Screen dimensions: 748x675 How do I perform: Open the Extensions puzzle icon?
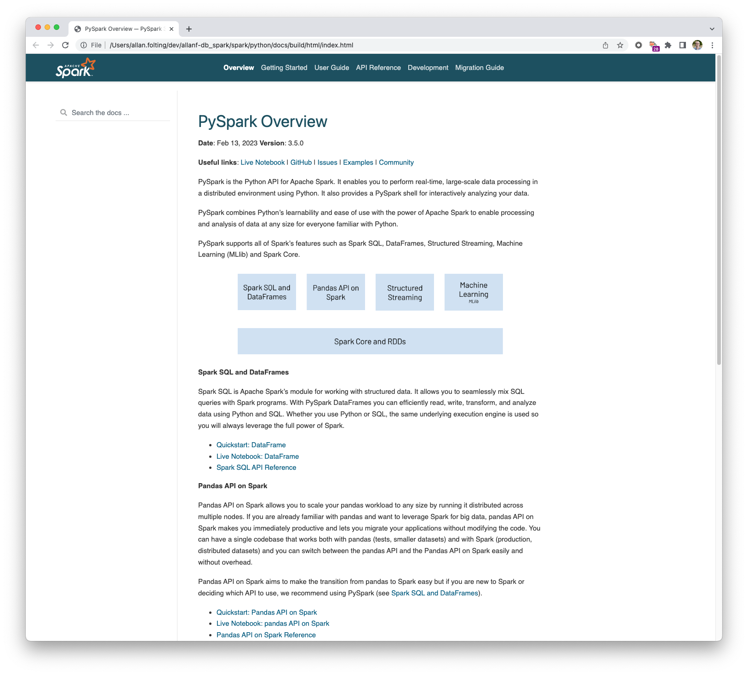pyautogui.click(x=668, y=45)
